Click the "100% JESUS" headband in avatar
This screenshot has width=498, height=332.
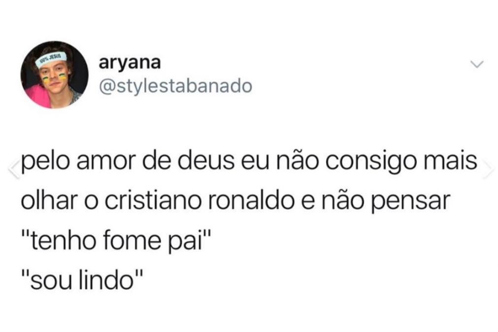click(x=51, y=60)
